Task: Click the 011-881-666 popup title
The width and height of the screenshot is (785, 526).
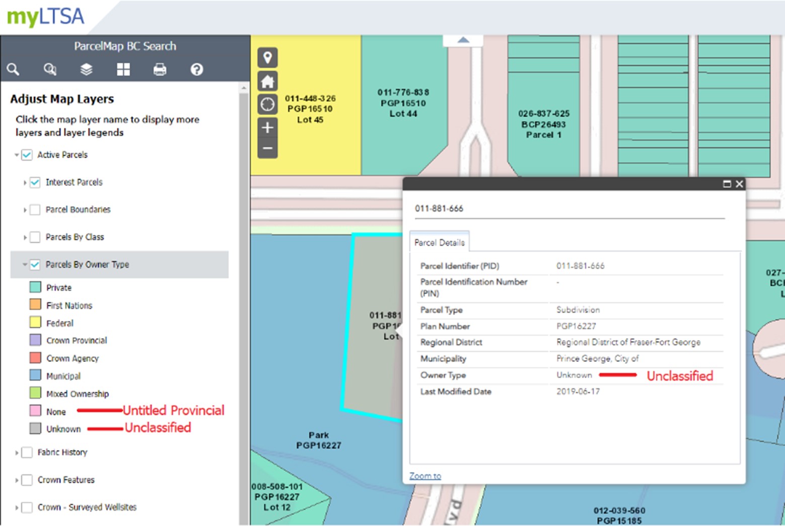Action: (x=439, y=208)
